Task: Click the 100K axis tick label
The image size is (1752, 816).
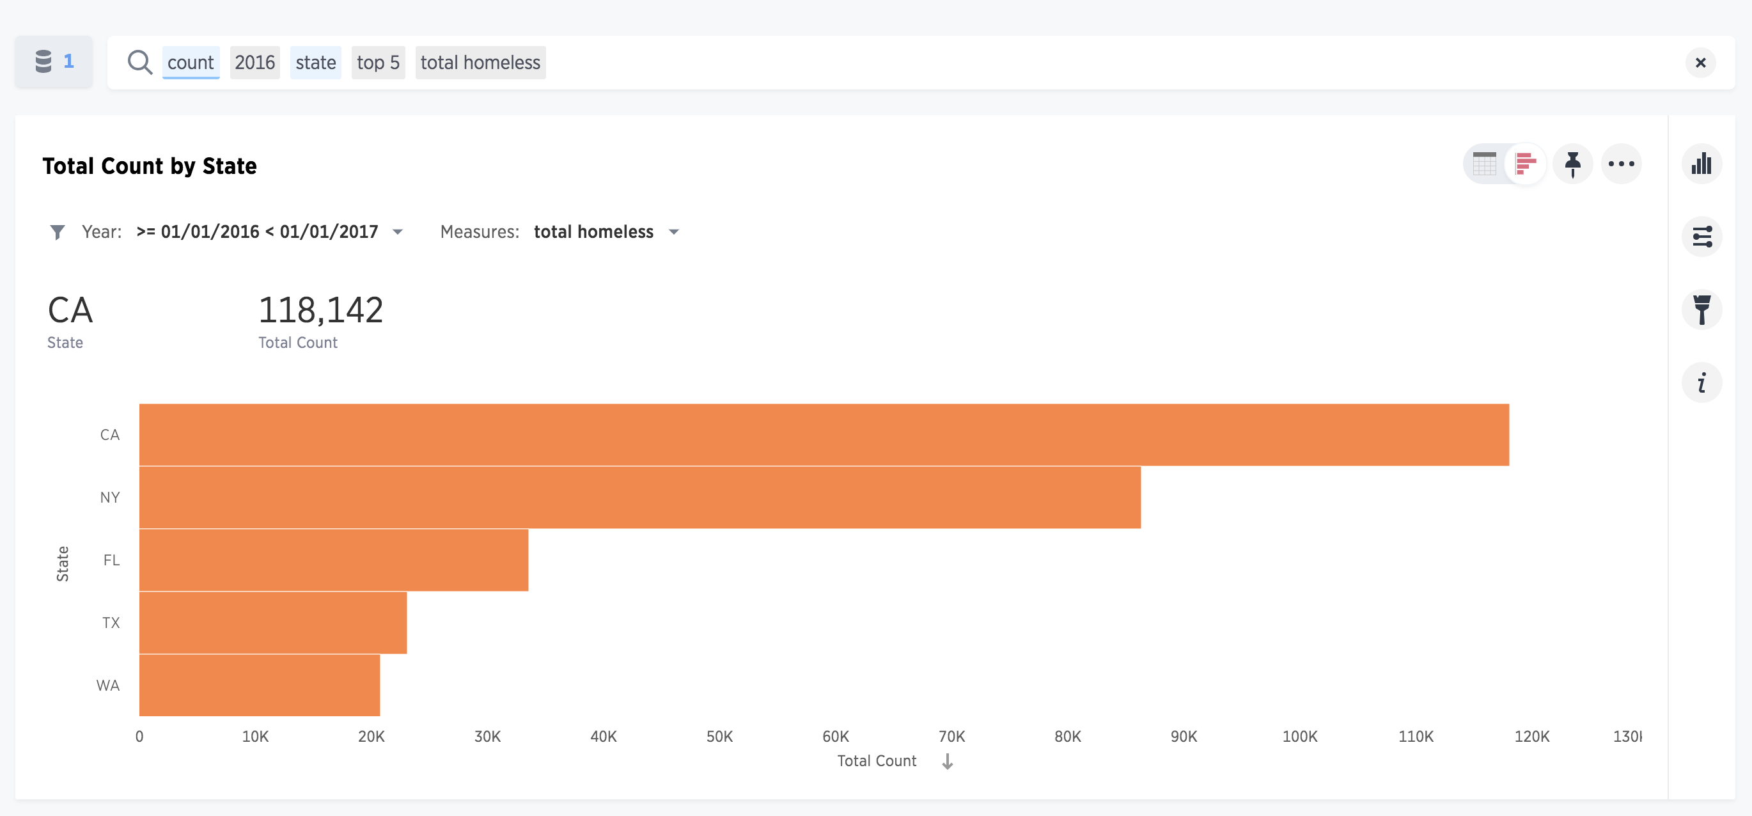Action: (1300, 737)
